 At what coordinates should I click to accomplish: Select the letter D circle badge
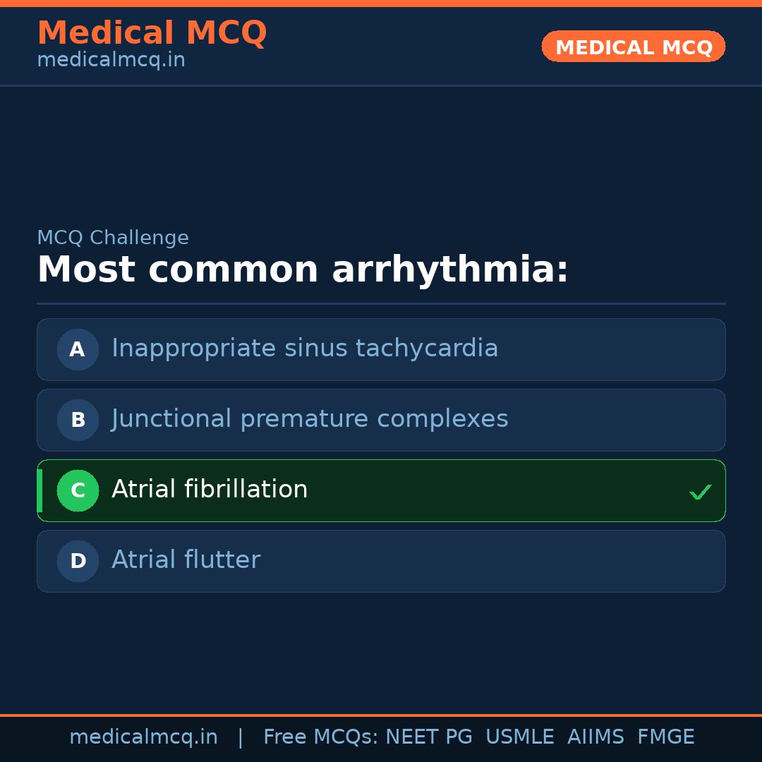tap(78, 561)
